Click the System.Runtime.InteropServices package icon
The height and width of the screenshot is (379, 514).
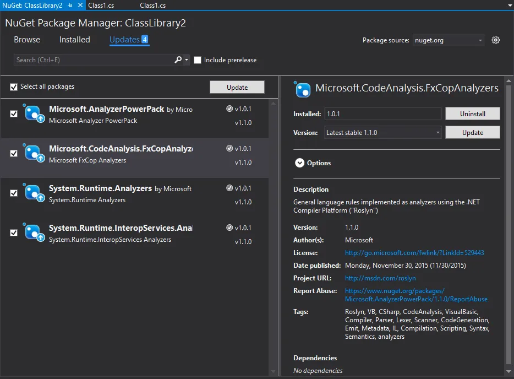(34, 232)
